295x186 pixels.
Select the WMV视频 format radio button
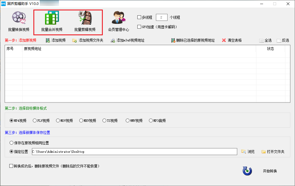(x=127, y=121)
